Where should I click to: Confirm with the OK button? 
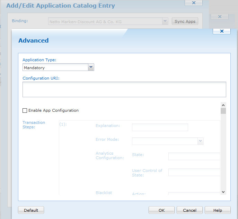click(x=161, y=210)
